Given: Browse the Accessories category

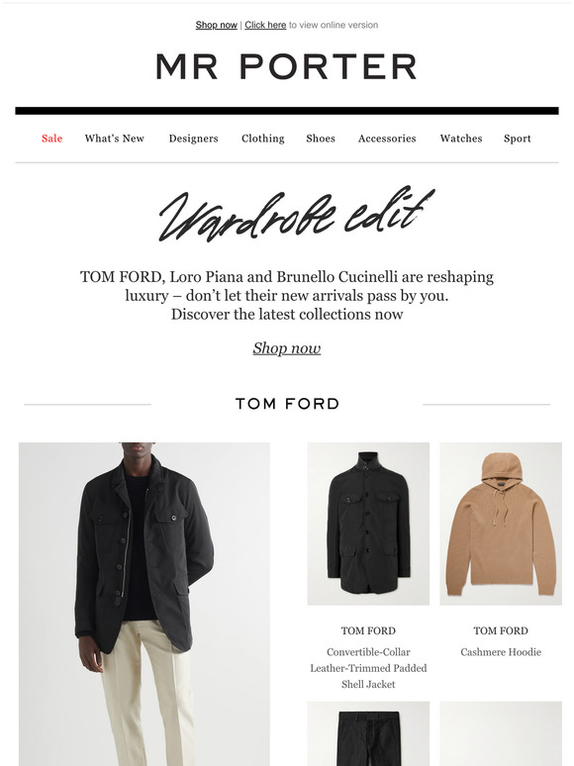Looking at the screenshot, I should tap(387, 139).
